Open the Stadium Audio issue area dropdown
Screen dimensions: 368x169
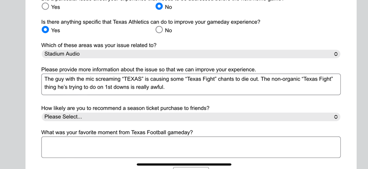point(191,54)
